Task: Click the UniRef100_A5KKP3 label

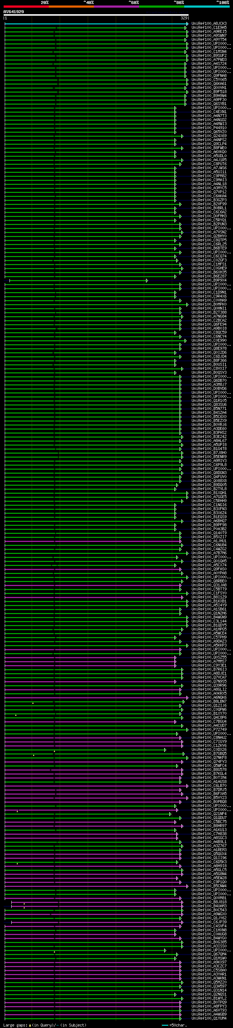Action: pos(209,645)
